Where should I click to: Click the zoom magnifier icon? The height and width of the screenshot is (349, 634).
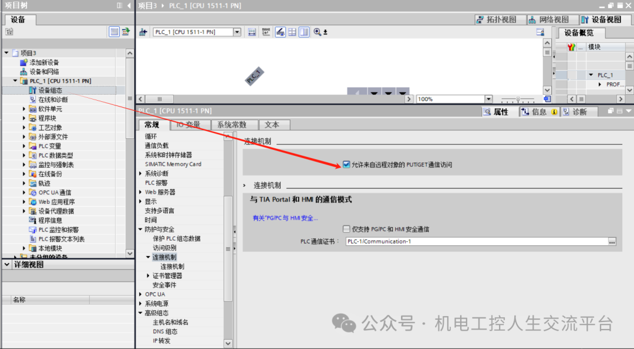318,32
